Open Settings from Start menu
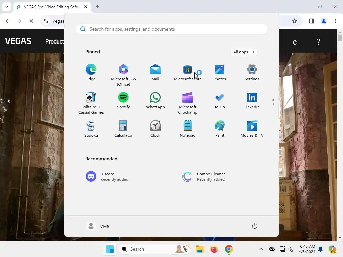The width and height of the screenshot is (343, 257). 252,73
